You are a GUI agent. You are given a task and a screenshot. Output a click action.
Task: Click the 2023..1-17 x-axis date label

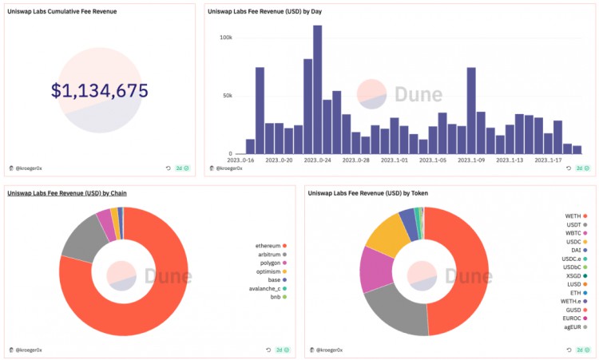[548, 160]
